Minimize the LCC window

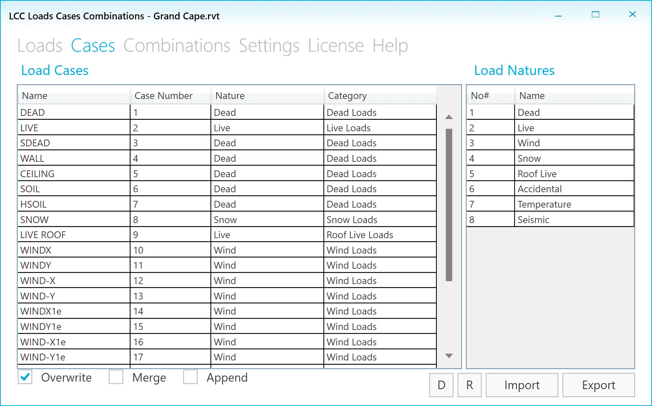(558, 16)
